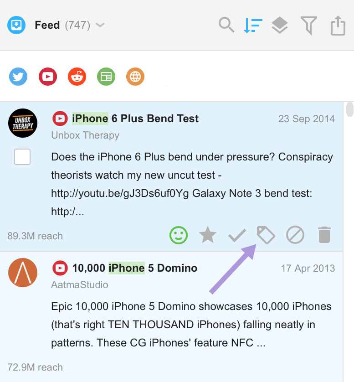Screen dimensions: 354x382
Task: Click the share export icon
Action: (338, 26)
